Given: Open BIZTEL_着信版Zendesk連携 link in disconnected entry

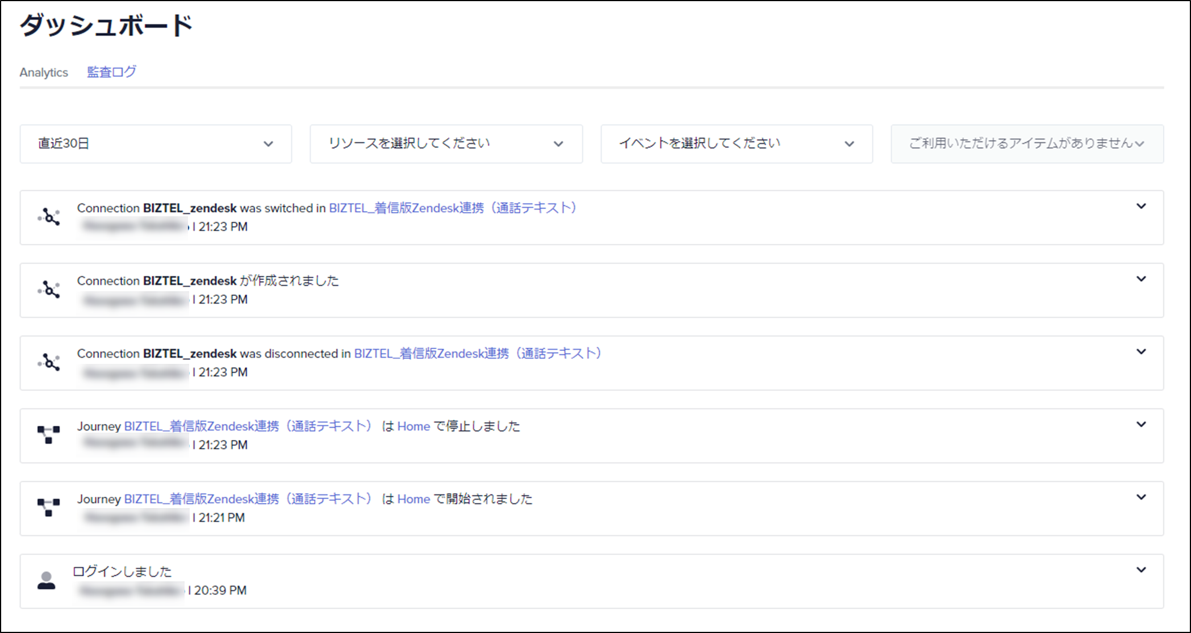Looking at the screenshot, I should [x=478, y=354].
